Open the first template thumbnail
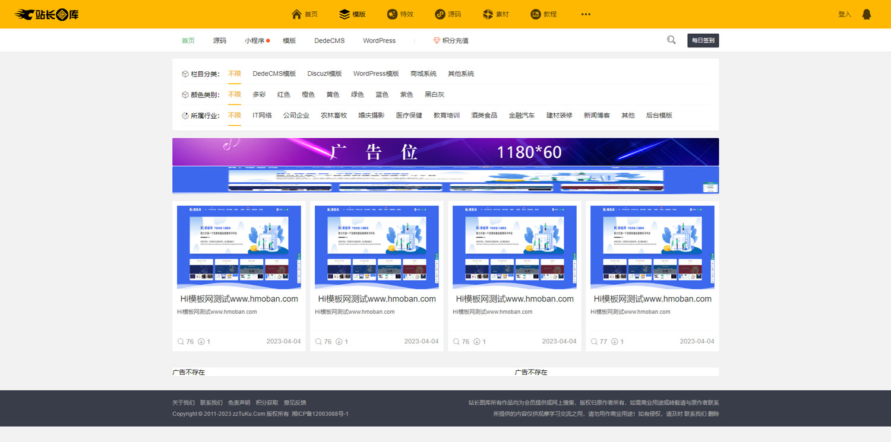The height and width of the screenshot is (442, 891). tap(239, 247)
